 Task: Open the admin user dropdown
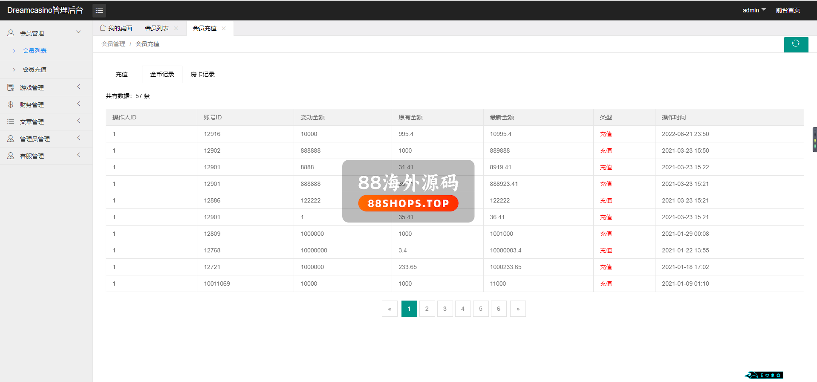click(753, 10)
